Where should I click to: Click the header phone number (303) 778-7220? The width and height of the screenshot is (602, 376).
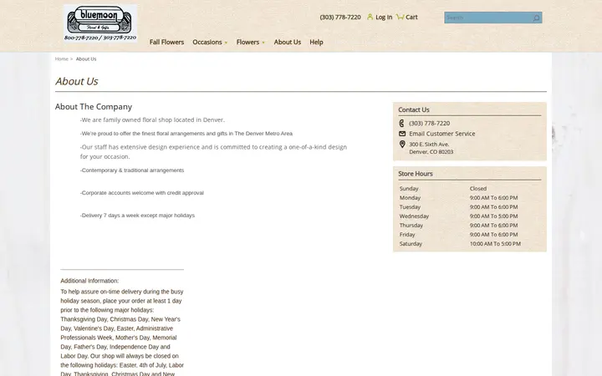[340, 17]
